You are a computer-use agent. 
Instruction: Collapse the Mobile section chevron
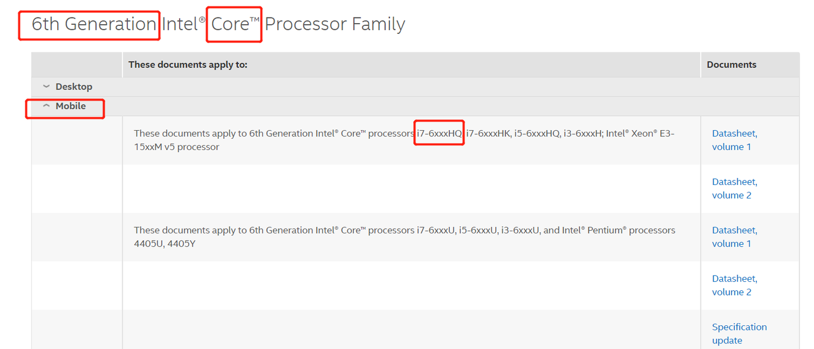(46, 106)
